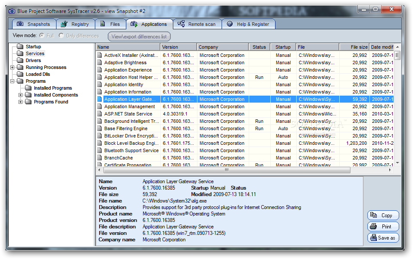Image resolution: width=413 pixels, height=259 pixels.
Task: Click the Installed Programs folder icon
Action: pos(28,88)
